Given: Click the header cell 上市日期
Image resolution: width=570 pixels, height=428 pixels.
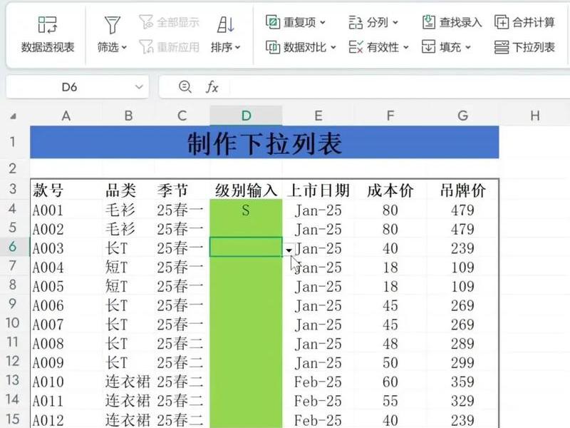Looking at the screenshot, I should tap(318, 190).
